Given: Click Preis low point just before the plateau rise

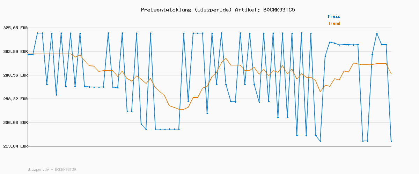Looking at the screenshot, I should 320,141.
